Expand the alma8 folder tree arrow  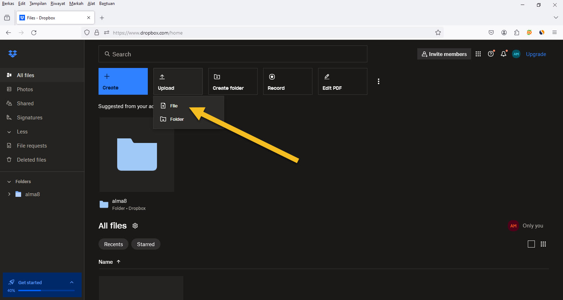pos(9,194)
